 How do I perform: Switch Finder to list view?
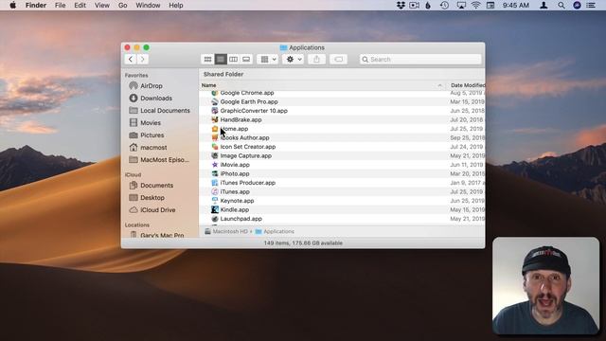221,59
